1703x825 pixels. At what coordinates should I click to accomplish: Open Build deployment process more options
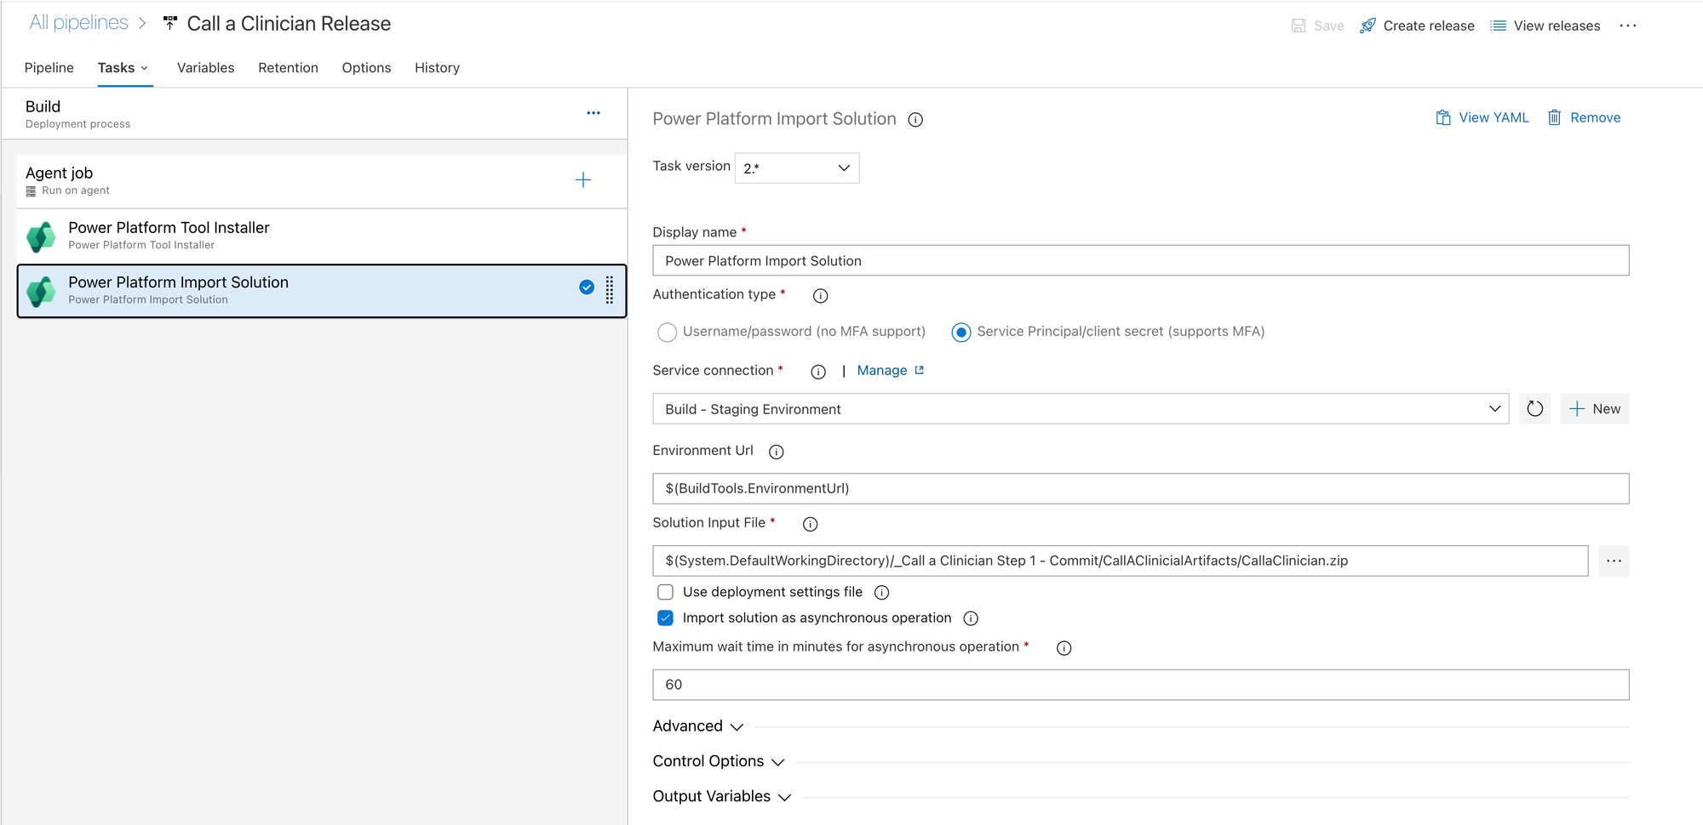593,113
